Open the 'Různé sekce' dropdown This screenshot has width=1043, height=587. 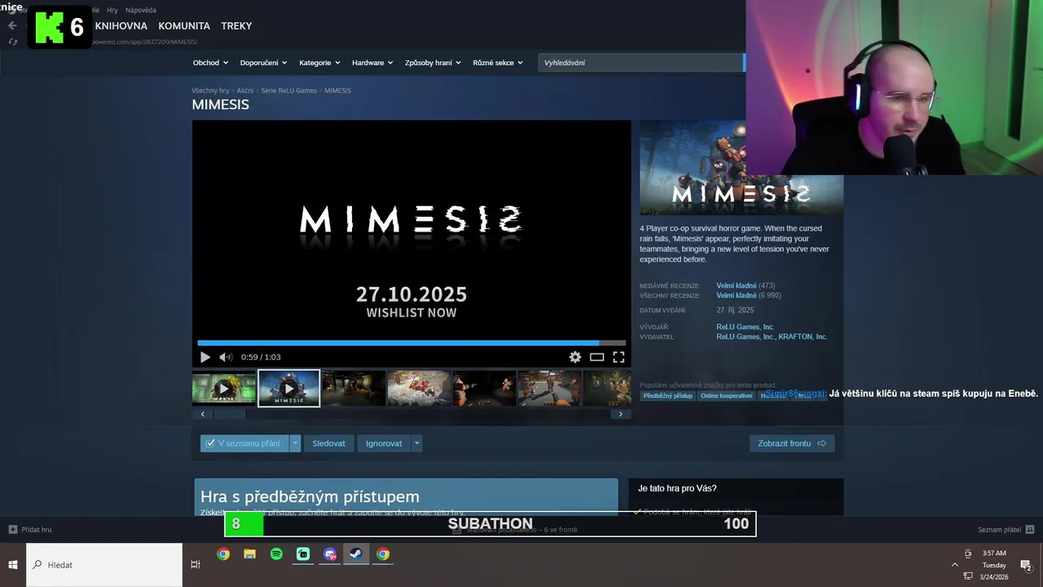click(498, 63)
